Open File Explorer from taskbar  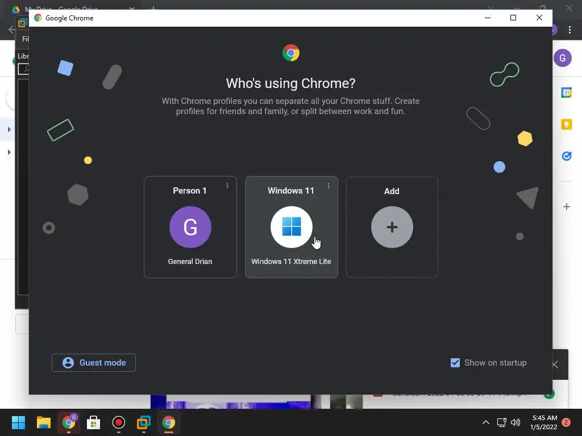tap(43, 422)
